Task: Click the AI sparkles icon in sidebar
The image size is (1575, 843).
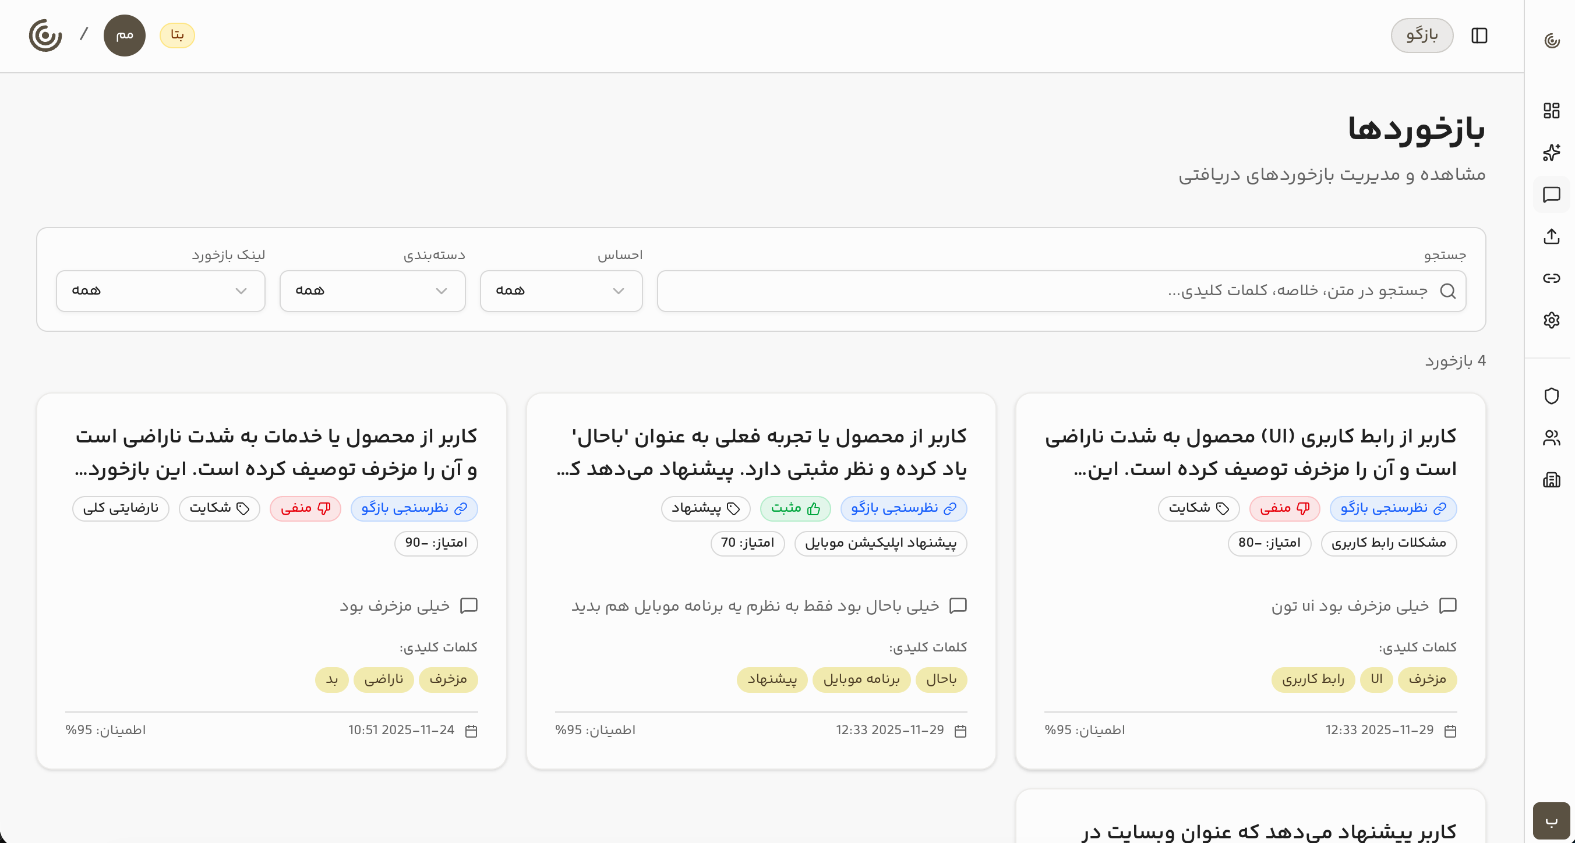Action: click(1551, 152)
